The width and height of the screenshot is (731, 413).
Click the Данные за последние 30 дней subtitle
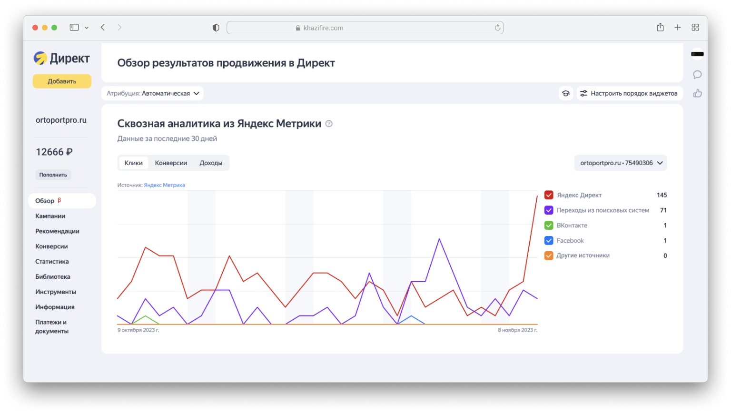[167, 139]
